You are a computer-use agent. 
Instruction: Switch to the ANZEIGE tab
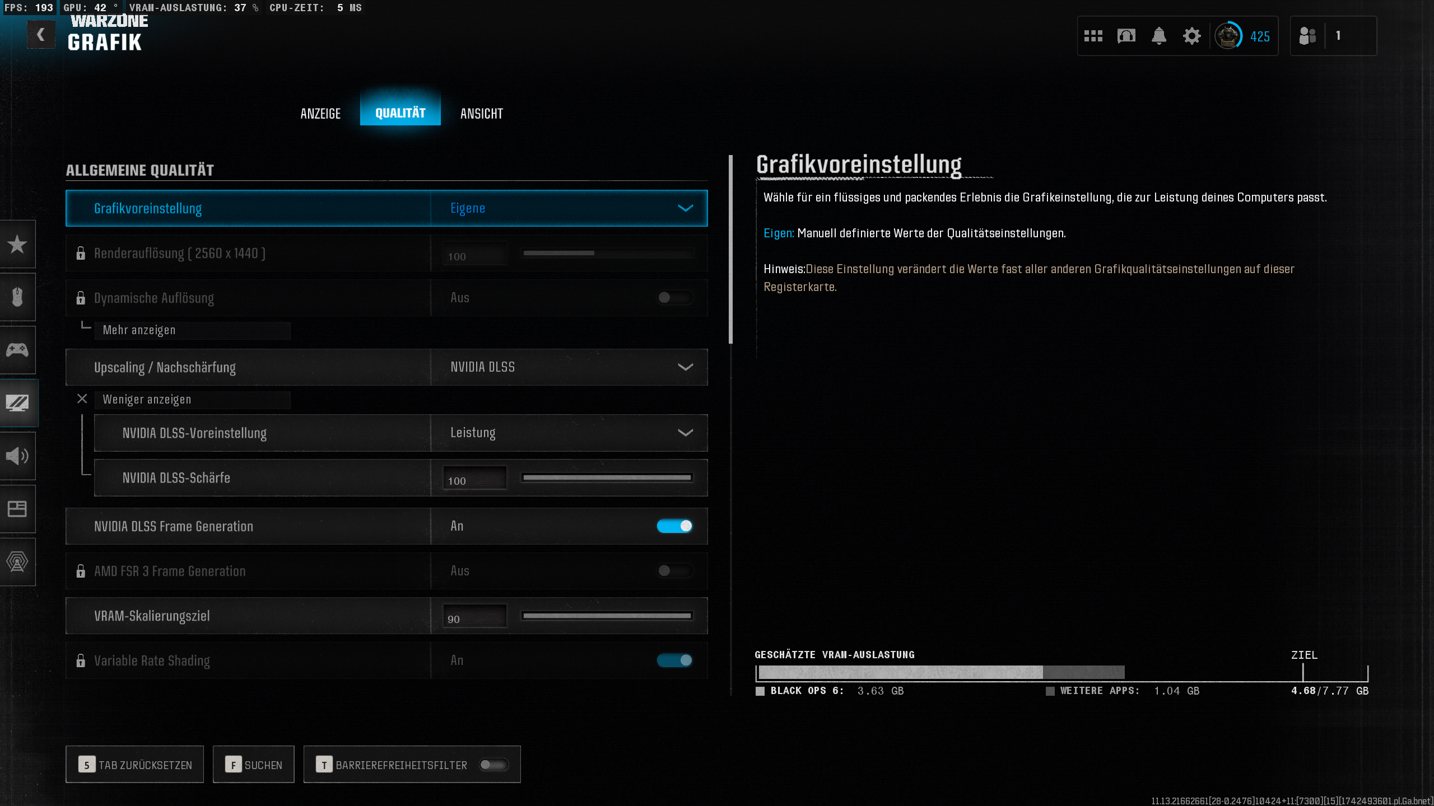click(x=320, y=114)
